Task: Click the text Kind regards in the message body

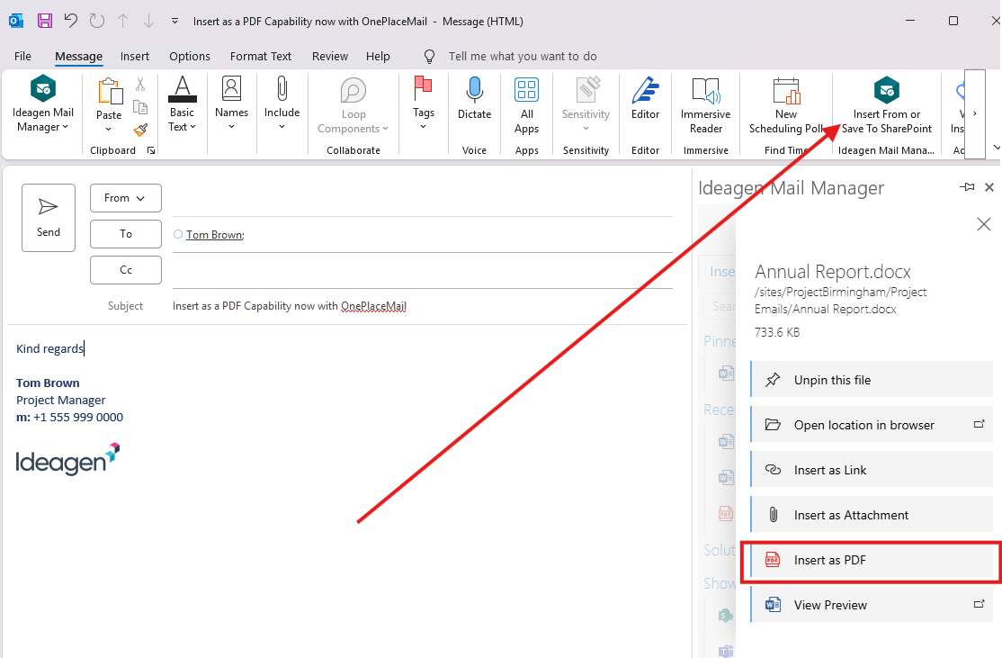Action: pyautogui.click(x=49, y=348)
